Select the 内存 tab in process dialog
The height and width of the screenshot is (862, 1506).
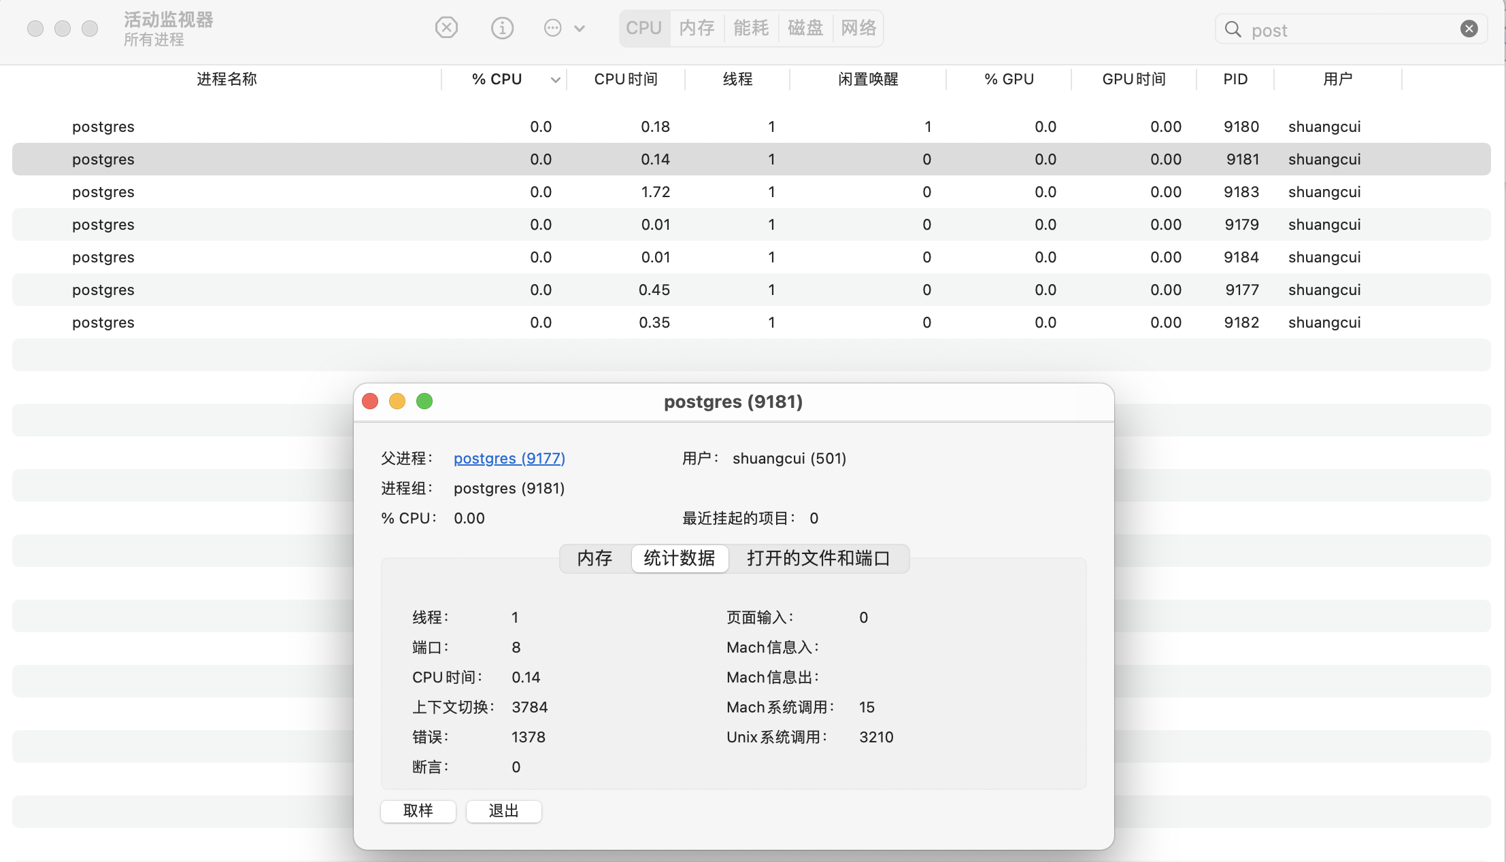(x=595, y=558)
